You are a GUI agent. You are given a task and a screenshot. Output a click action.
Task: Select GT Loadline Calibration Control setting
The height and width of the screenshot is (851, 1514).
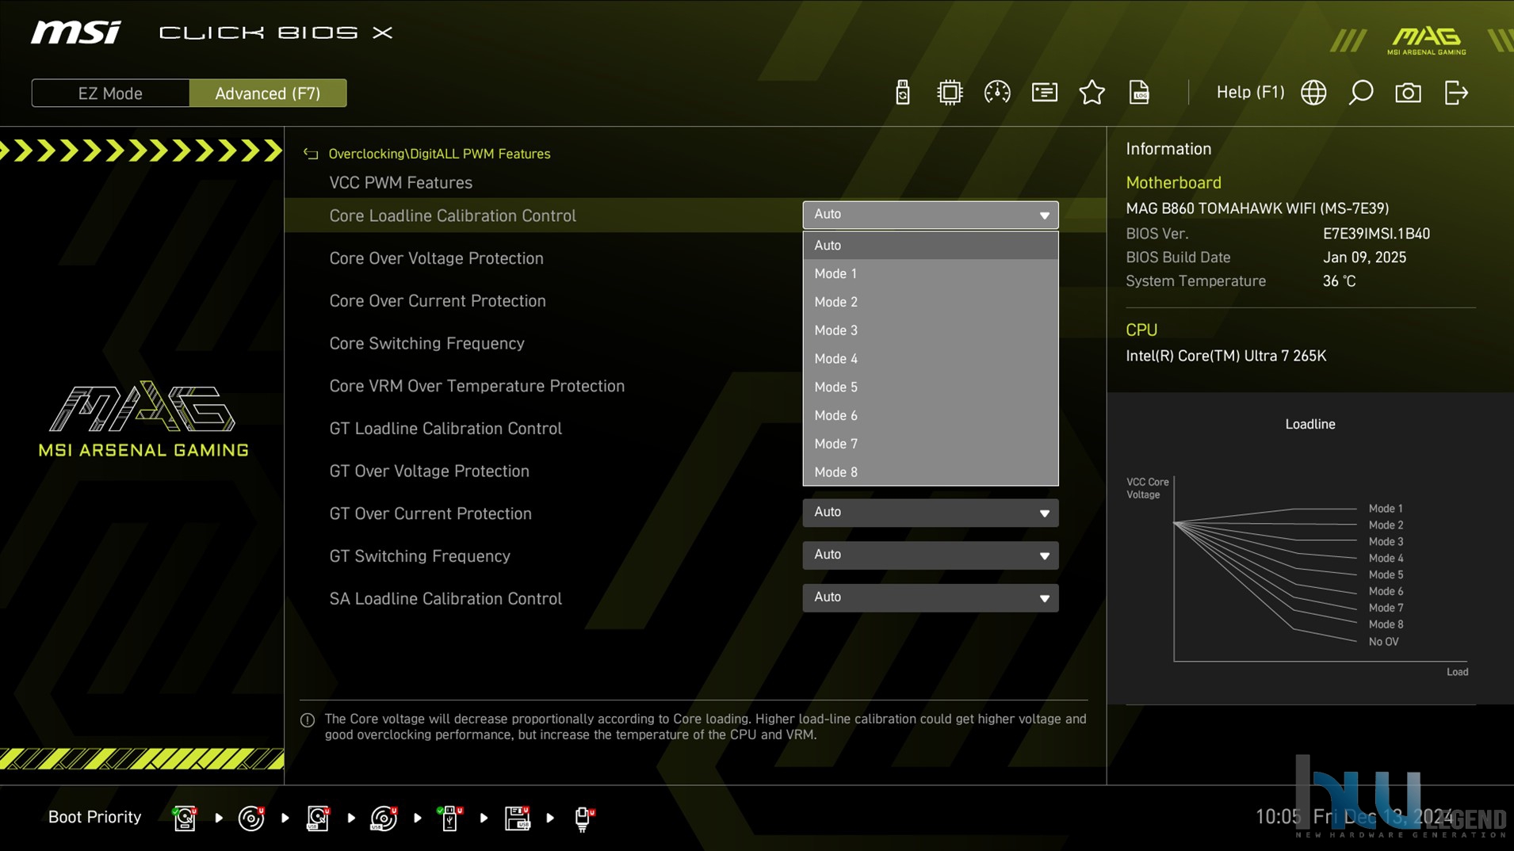click(445, 429)
